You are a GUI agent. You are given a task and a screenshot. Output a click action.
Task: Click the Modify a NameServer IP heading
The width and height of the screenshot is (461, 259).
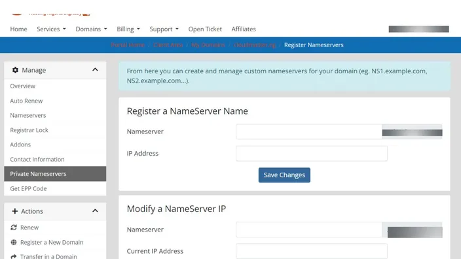(x=176, y=209)
